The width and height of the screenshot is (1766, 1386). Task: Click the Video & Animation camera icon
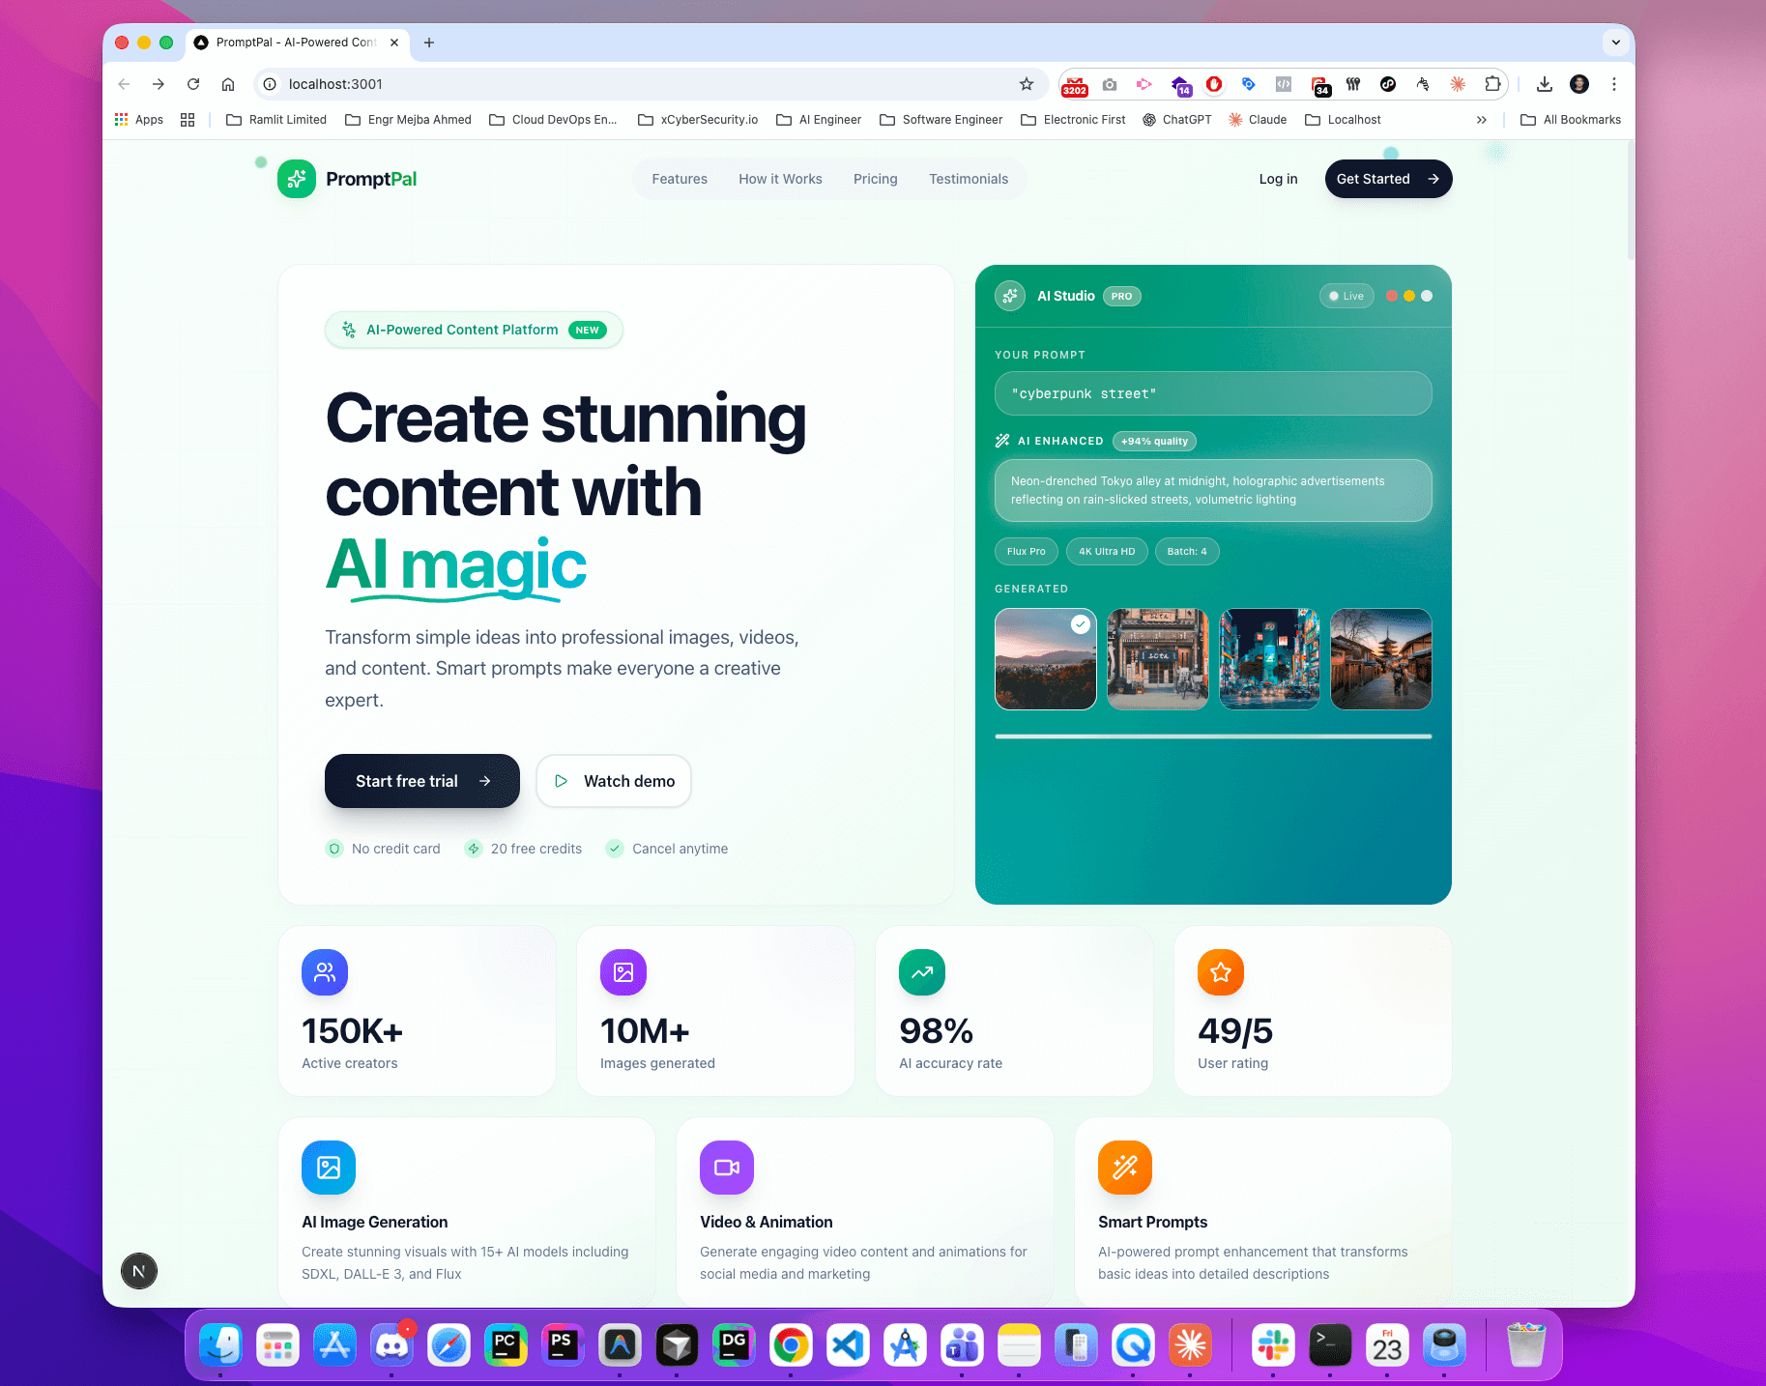tap(726, 1167)
